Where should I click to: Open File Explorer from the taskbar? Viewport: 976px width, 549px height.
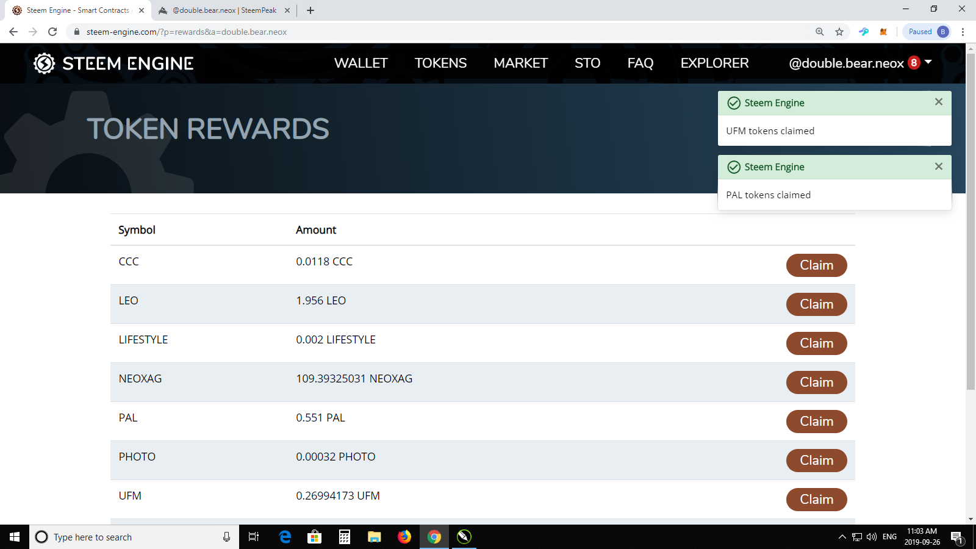pos(375,537)
